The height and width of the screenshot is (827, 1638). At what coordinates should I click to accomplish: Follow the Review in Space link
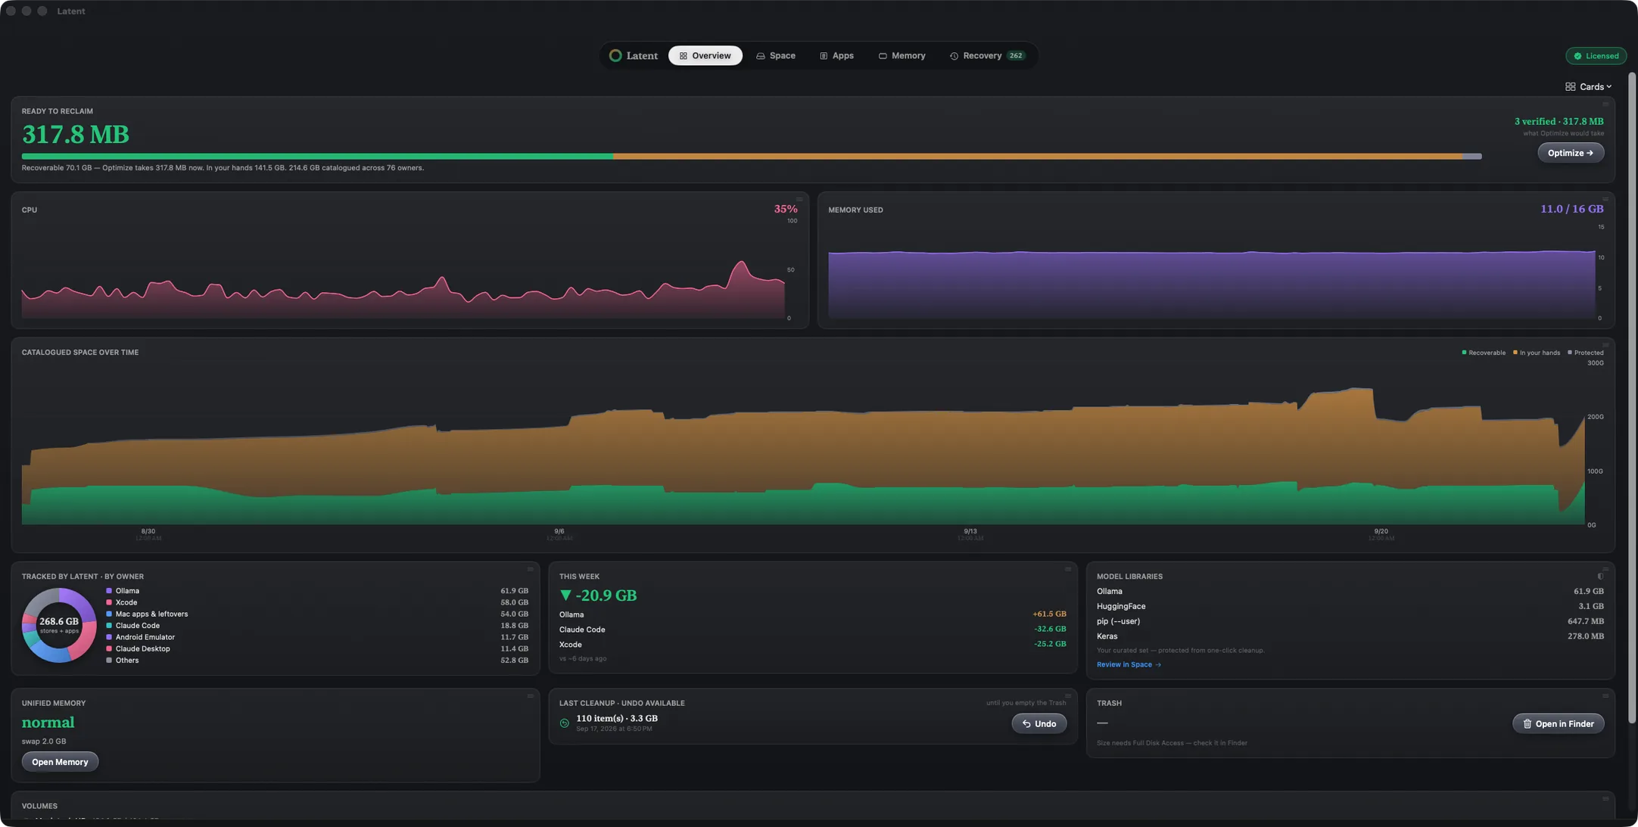pos(1129,665)
